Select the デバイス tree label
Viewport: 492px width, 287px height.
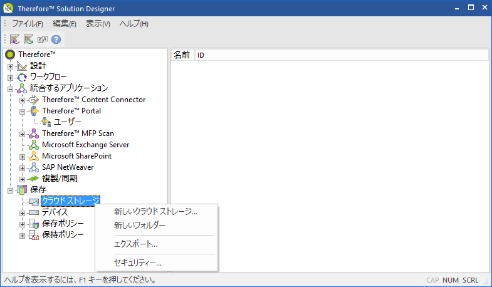click(55, 212)
